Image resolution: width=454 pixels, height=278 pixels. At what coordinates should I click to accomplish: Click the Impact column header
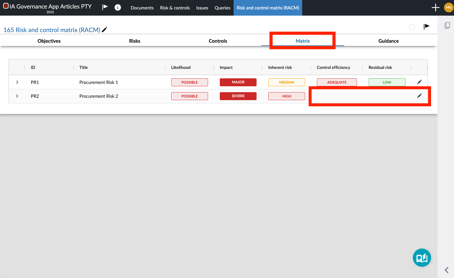tap(226, 67)
